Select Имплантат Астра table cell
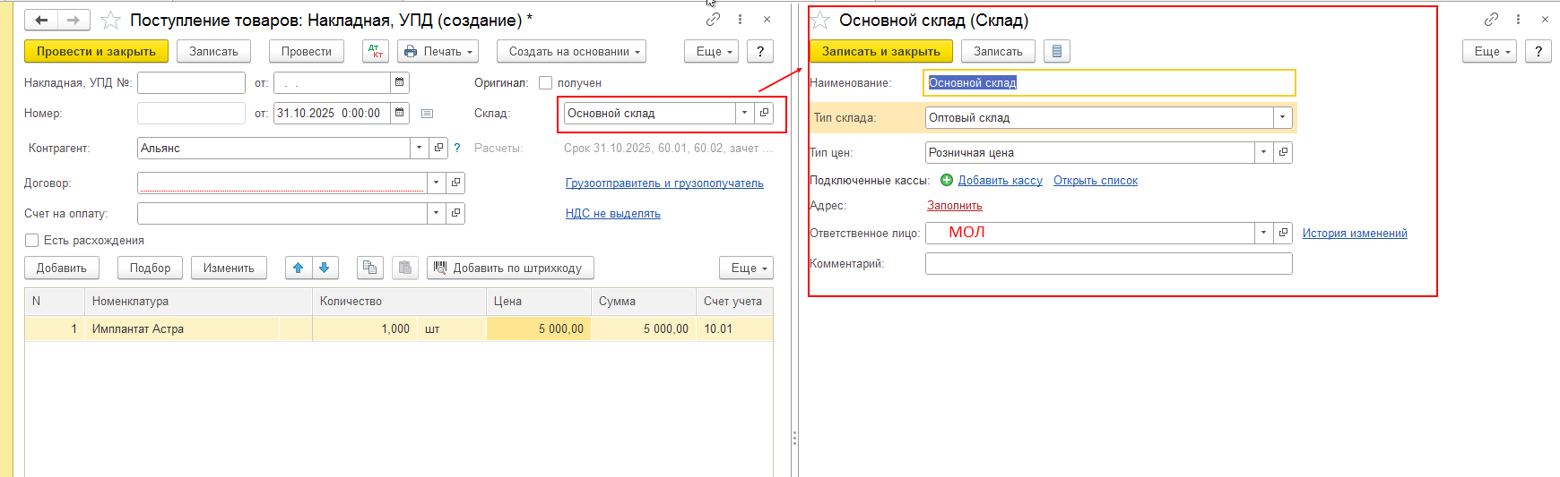 click(198, 328)
